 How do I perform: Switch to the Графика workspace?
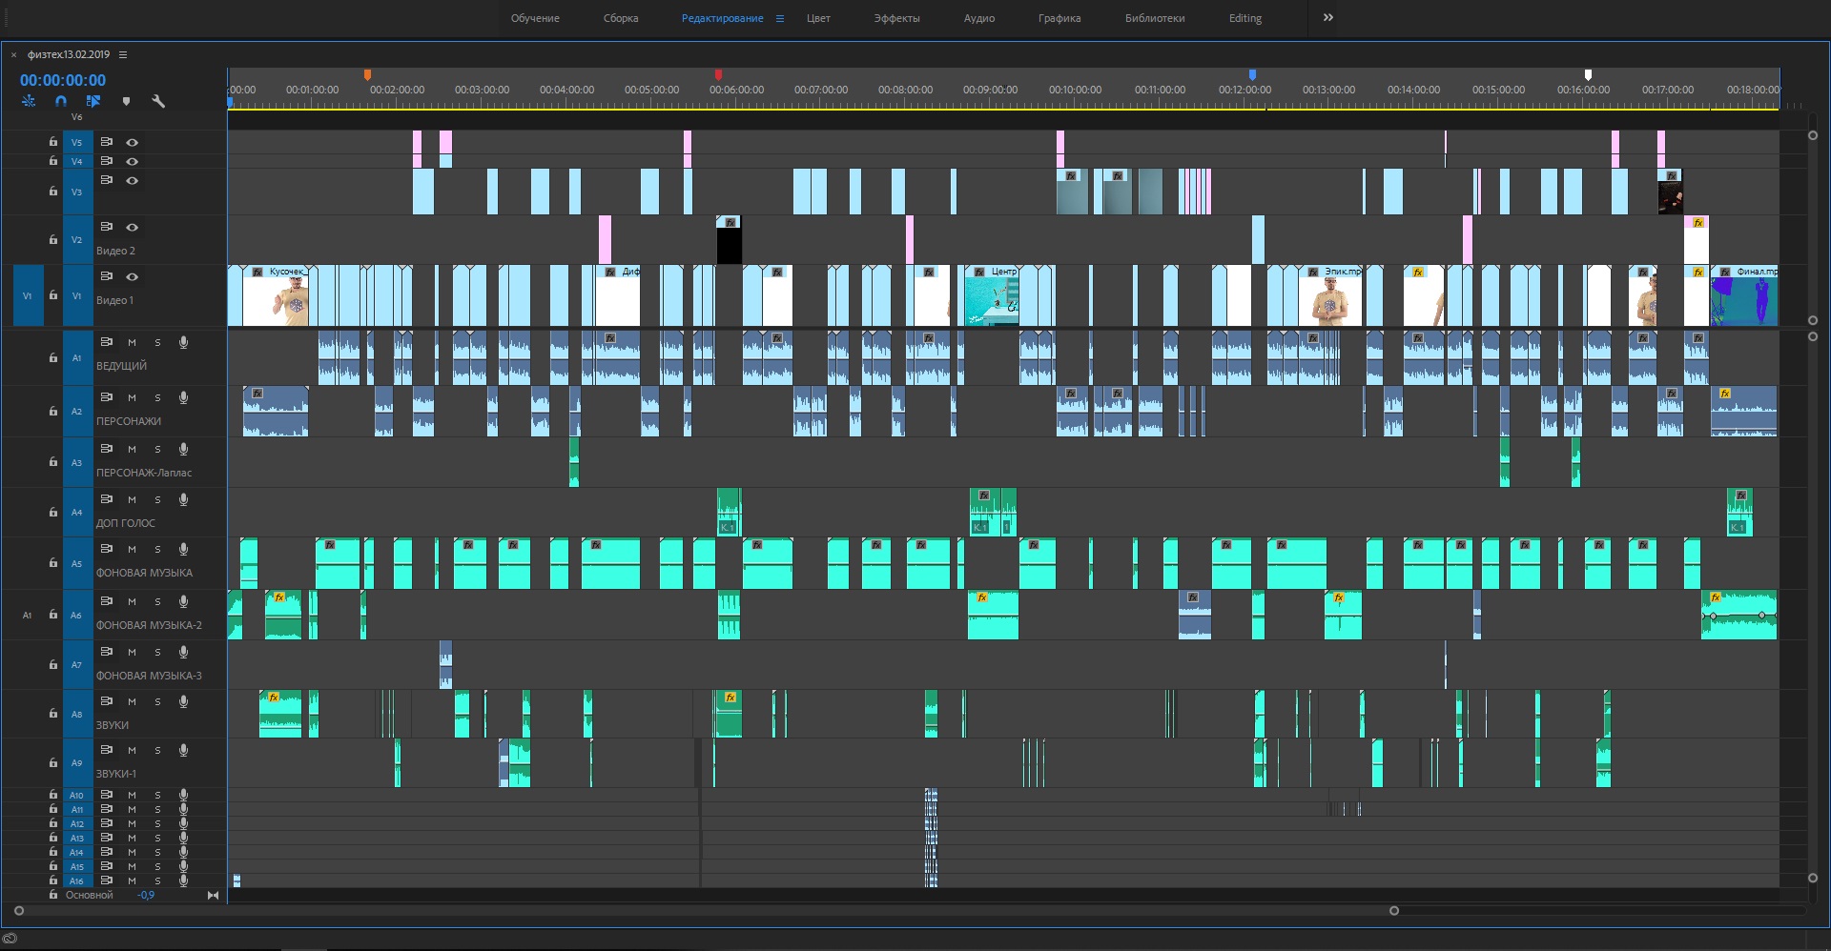click(x=1060, y=18)
